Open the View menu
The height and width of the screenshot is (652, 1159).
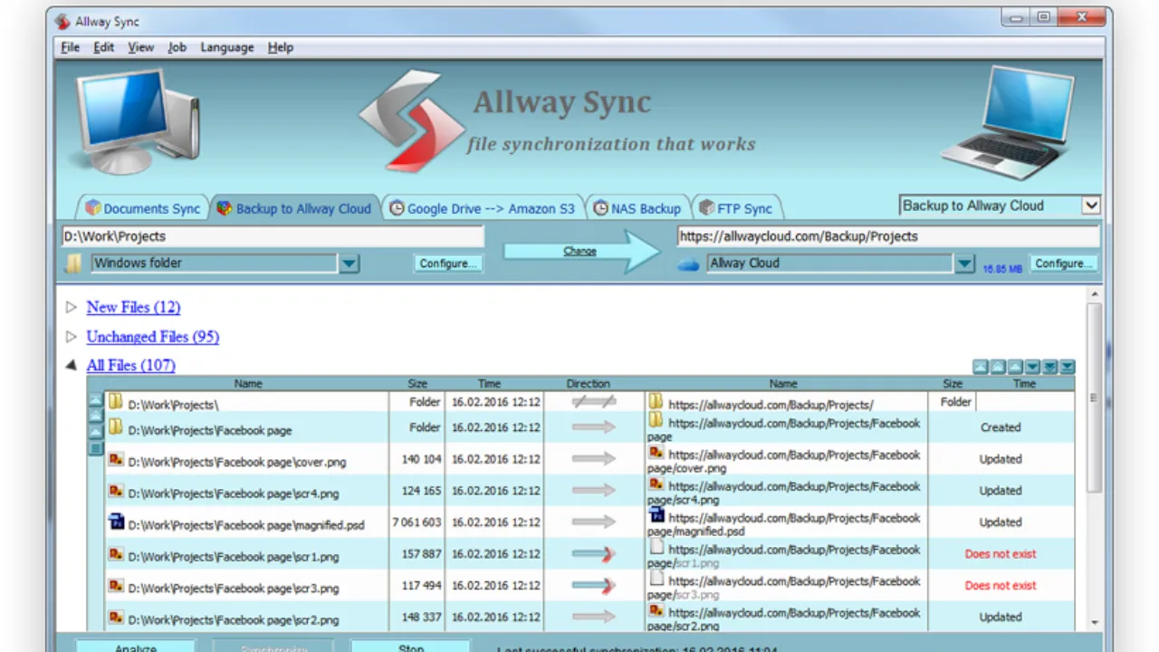(140, 47)
